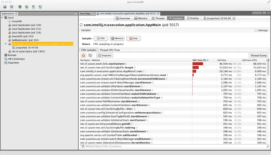Switch to the Start Page tab
271x155 pixels.
point(85,14)
